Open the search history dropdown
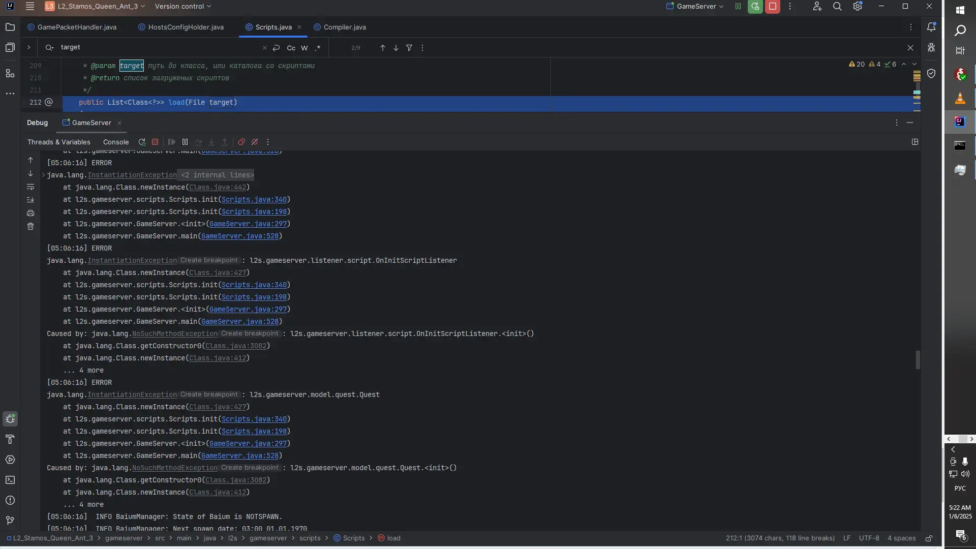Viewport: 976px width, 549px height. (x=49, y=48)
